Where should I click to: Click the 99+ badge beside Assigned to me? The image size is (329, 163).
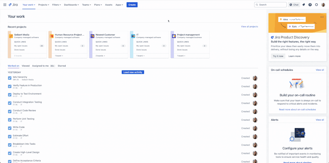click(x=52, y=66)
